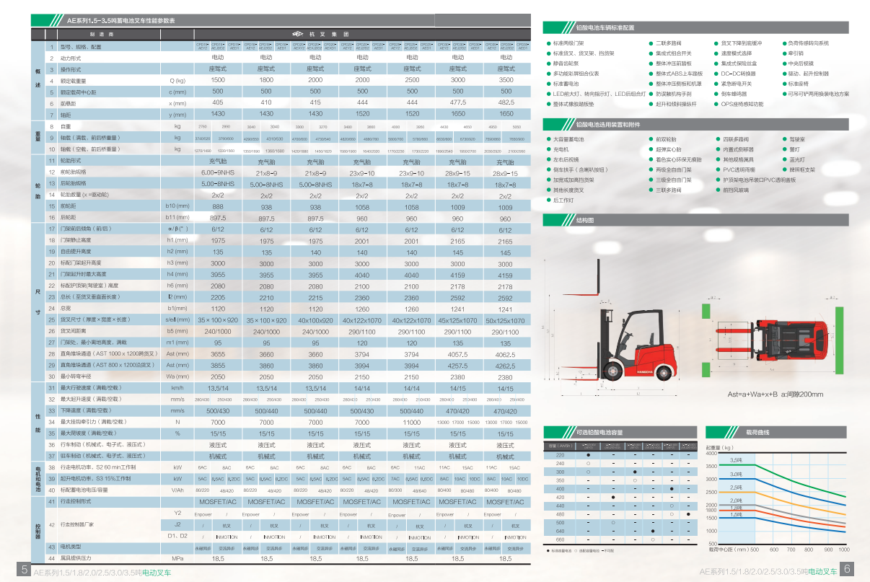Screen dimensions: 870x582
Task: Click the green bullet beside 标准两级门架
Action: pos(548,43)
